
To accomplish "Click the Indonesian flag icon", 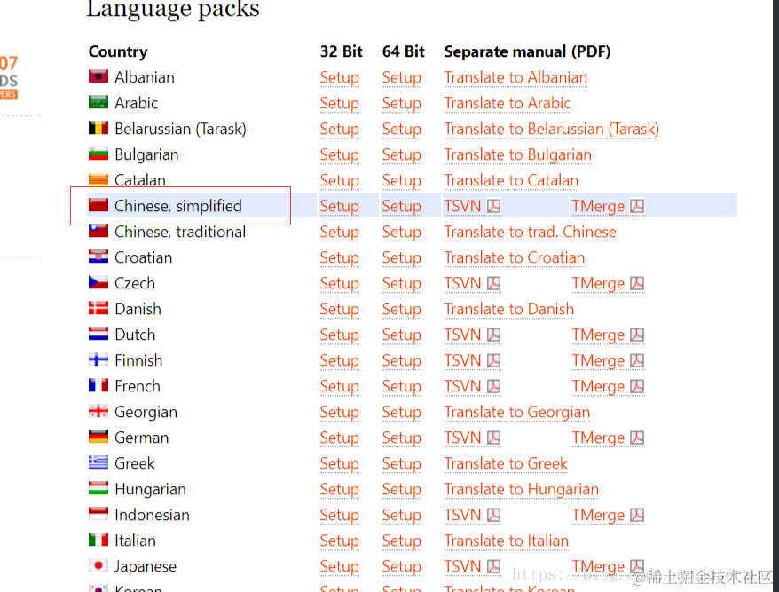I will click(98, 514).
